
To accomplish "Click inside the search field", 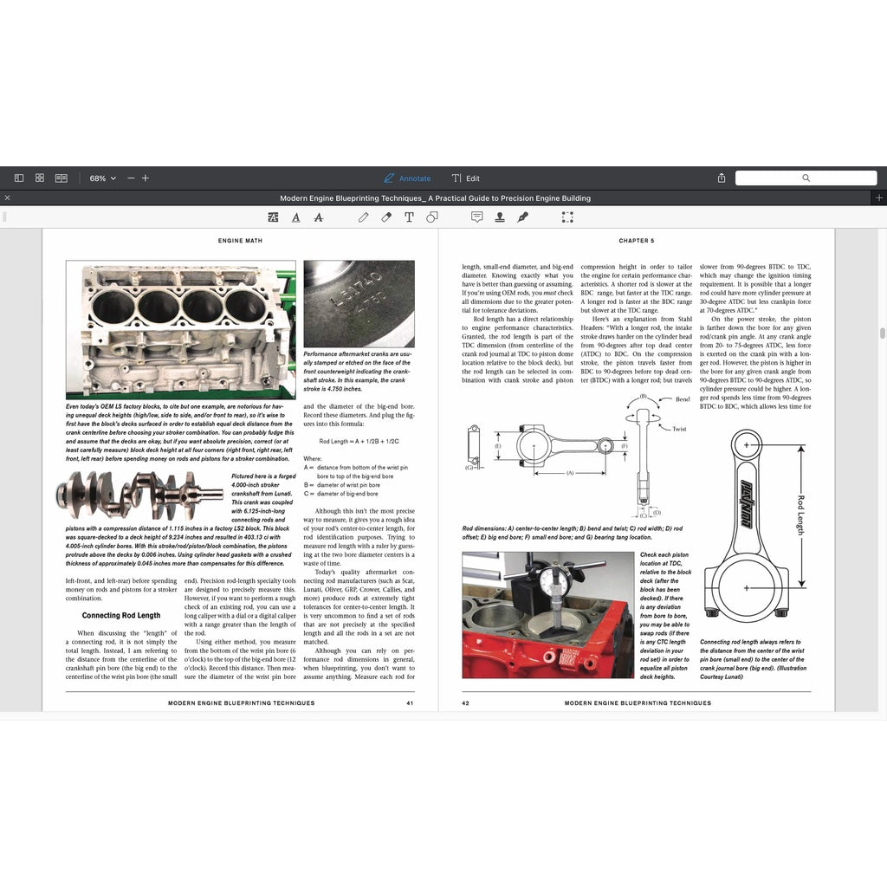I will [806, 178].
